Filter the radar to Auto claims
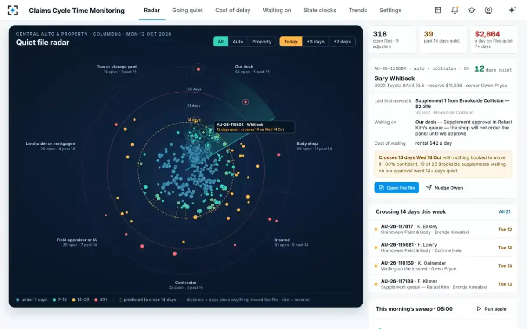This screenshot has height=329, width=527. pyautogui.click(x=238, y=42)
